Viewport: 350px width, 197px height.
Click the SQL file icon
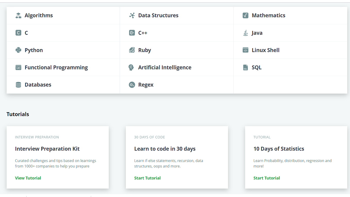[245, 68]
